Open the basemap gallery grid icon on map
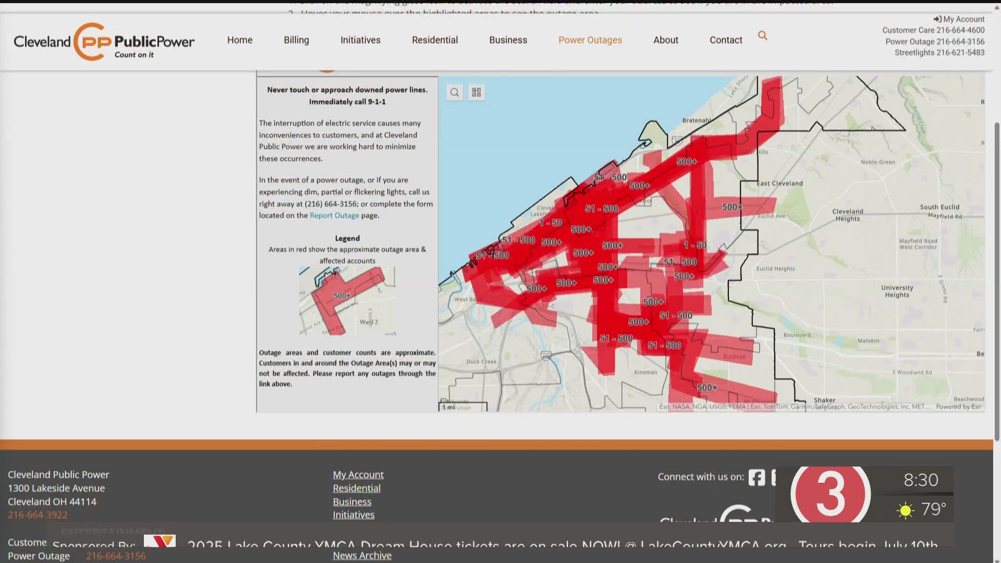1001x563 pixels. pyautogui.click(x=476, y=92)
